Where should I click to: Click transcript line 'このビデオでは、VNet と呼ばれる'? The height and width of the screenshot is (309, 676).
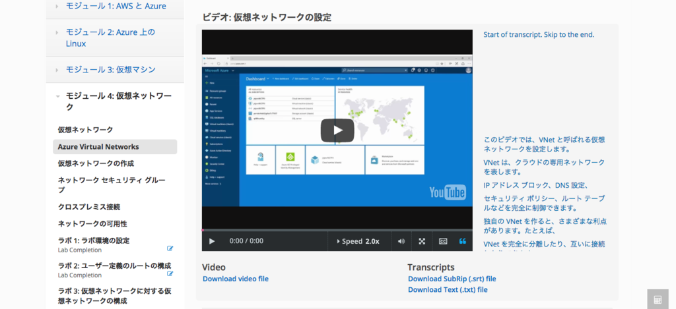click(544, 144)
